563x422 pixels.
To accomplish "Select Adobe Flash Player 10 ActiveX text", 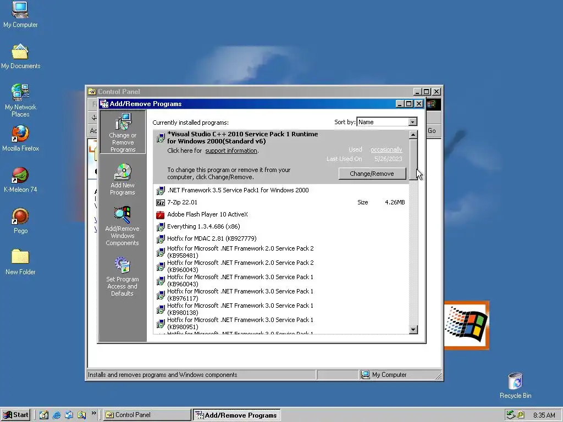I will tap(207, 215).
